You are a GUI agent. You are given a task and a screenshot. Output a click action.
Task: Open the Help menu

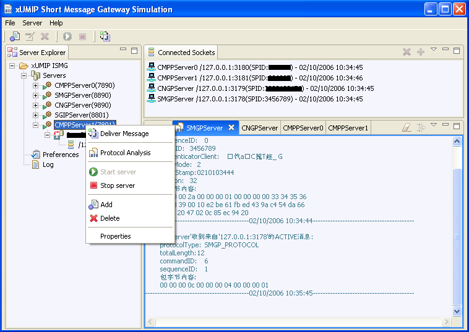pyautogui.click(x=56, y=23)
